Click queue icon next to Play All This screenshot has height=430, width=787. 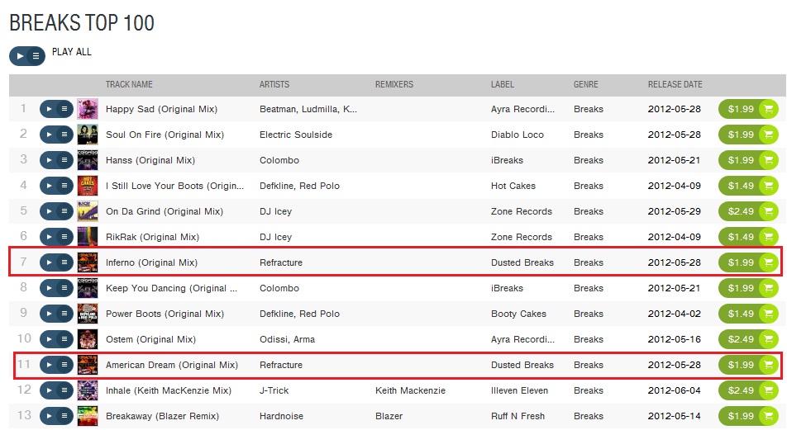(36, 56)
